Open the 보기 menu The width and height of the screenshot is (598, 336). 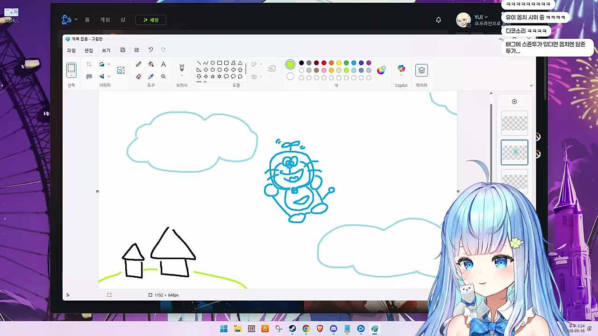(106, 50)
